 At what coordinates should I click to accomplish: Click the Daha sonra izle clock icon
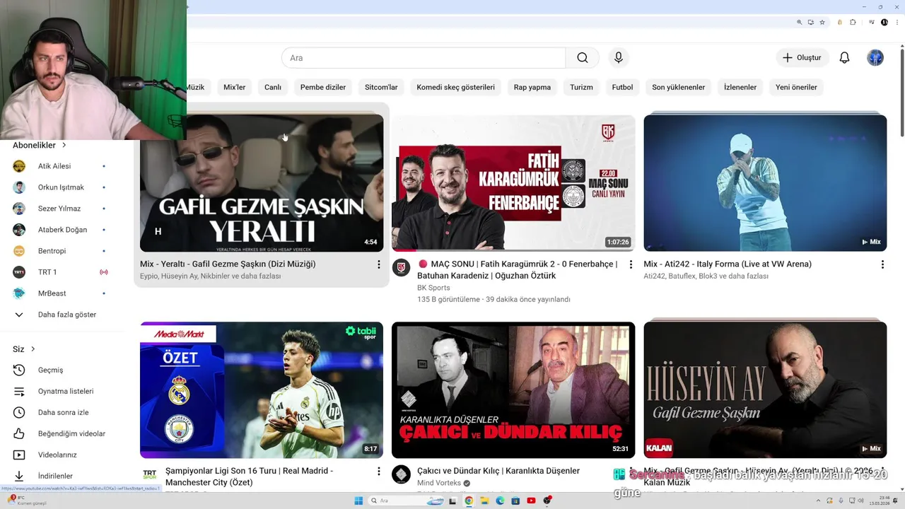coord(19,412)
